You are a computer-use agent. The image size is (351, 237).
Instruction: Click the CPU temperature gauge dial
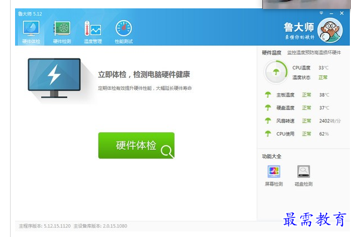(276, 72)
